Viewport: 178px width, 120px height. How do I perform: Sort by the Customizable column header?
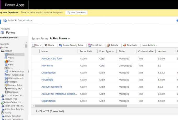tap(147, 52)
